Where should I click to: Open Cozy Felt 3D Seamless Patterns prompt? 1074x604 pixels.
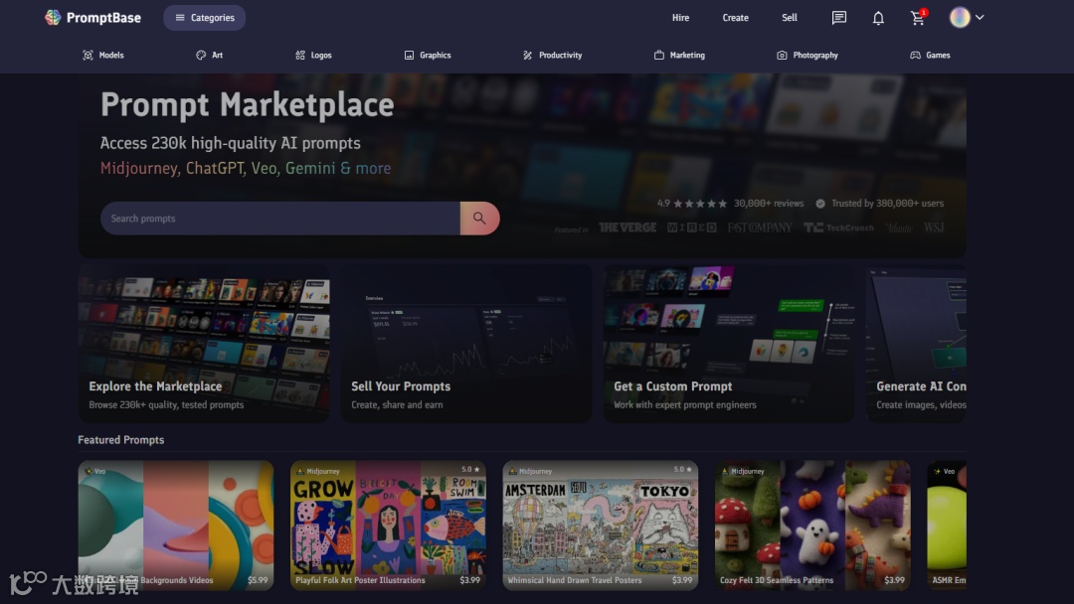click(813, 526)
